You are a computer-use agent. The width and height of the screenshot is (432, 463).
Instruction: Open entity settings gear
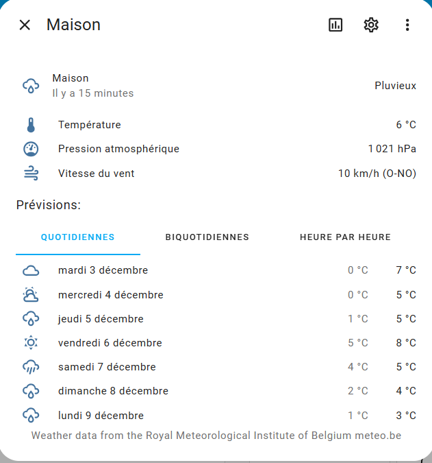click(x=371, y=25)
